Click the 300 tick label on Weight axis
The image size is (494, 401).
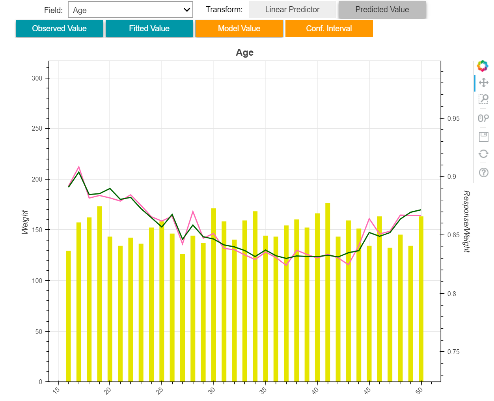tap(37, 78)
